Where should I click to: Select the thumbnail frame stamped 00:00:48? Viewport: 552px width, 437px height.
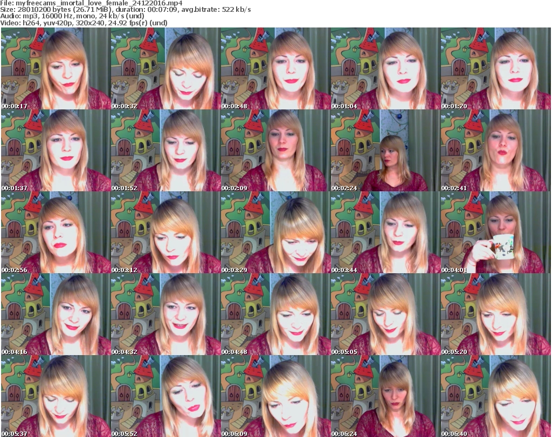[x=275, y=68]
